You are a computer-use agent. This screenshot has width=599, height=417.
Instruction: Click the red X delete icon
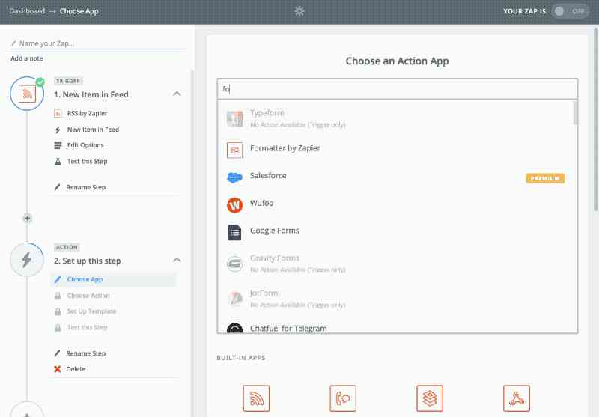point(58,369)
